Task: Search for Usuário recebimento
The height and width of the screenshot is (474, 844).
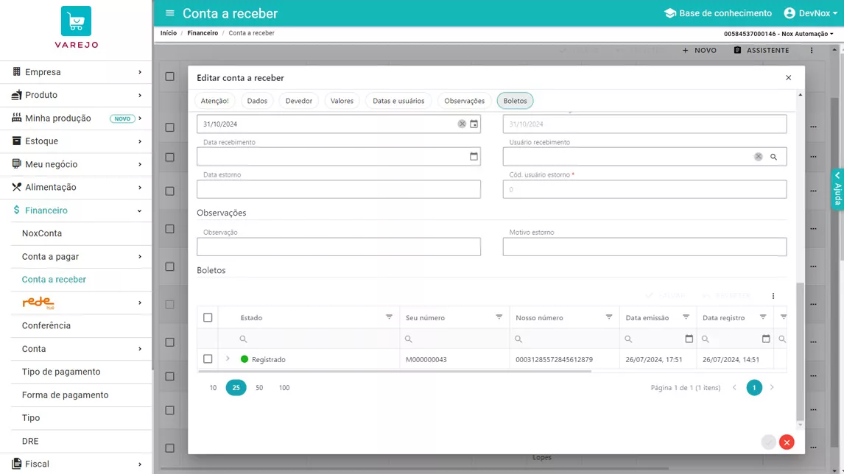Action: click(773, 157)
